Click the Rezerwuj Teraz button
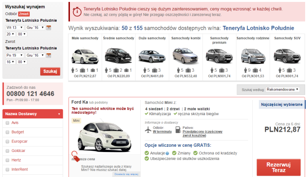The image size is (307, 177). click(279, 168)
